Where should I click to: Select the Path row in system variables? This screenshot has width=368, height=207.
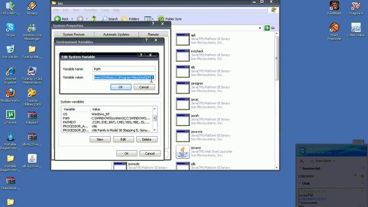pyautogui.click(x=107, y=118)
